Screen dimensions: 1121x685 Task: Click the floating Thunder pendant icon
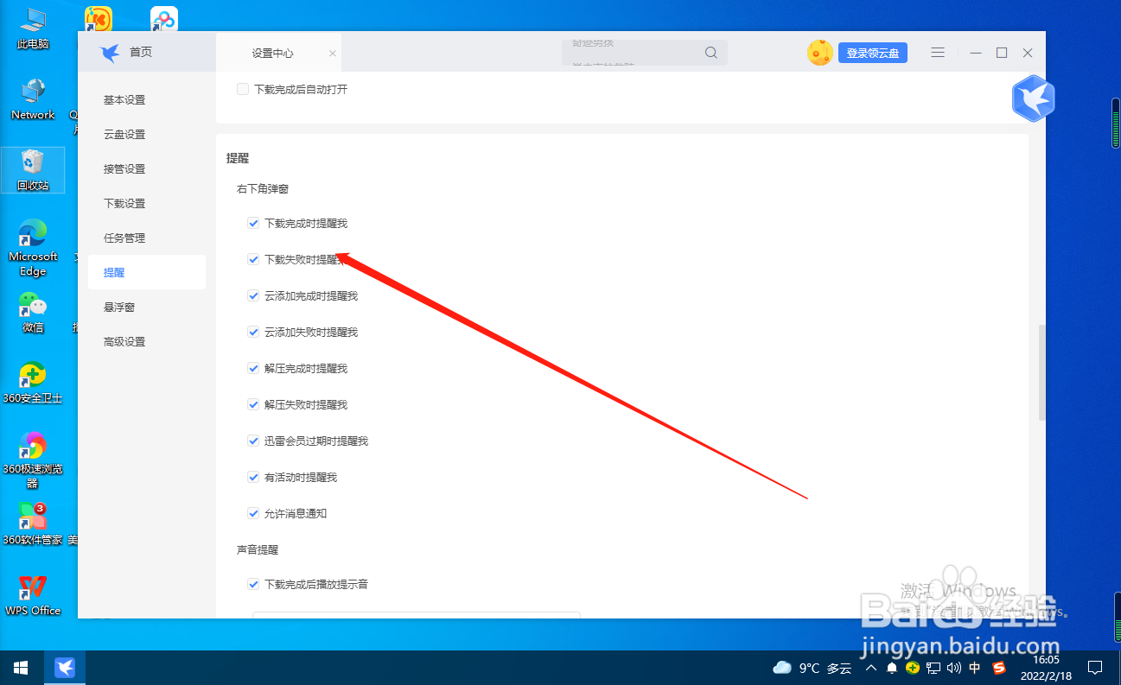click(1032, 98)
